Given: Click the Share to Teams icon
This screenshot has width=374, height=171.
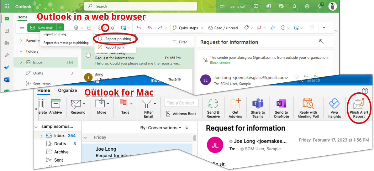Looking at the screenshot, I should [258, 108].
